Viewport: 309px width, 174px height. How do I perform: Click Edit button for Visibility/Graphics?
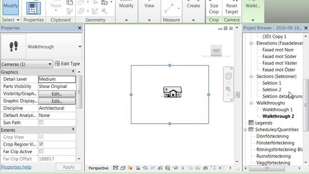(57, 94)
